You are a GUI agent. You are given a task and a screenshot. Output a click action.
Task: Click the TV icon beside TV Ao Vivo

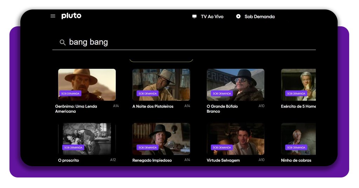tap(195, 16)
